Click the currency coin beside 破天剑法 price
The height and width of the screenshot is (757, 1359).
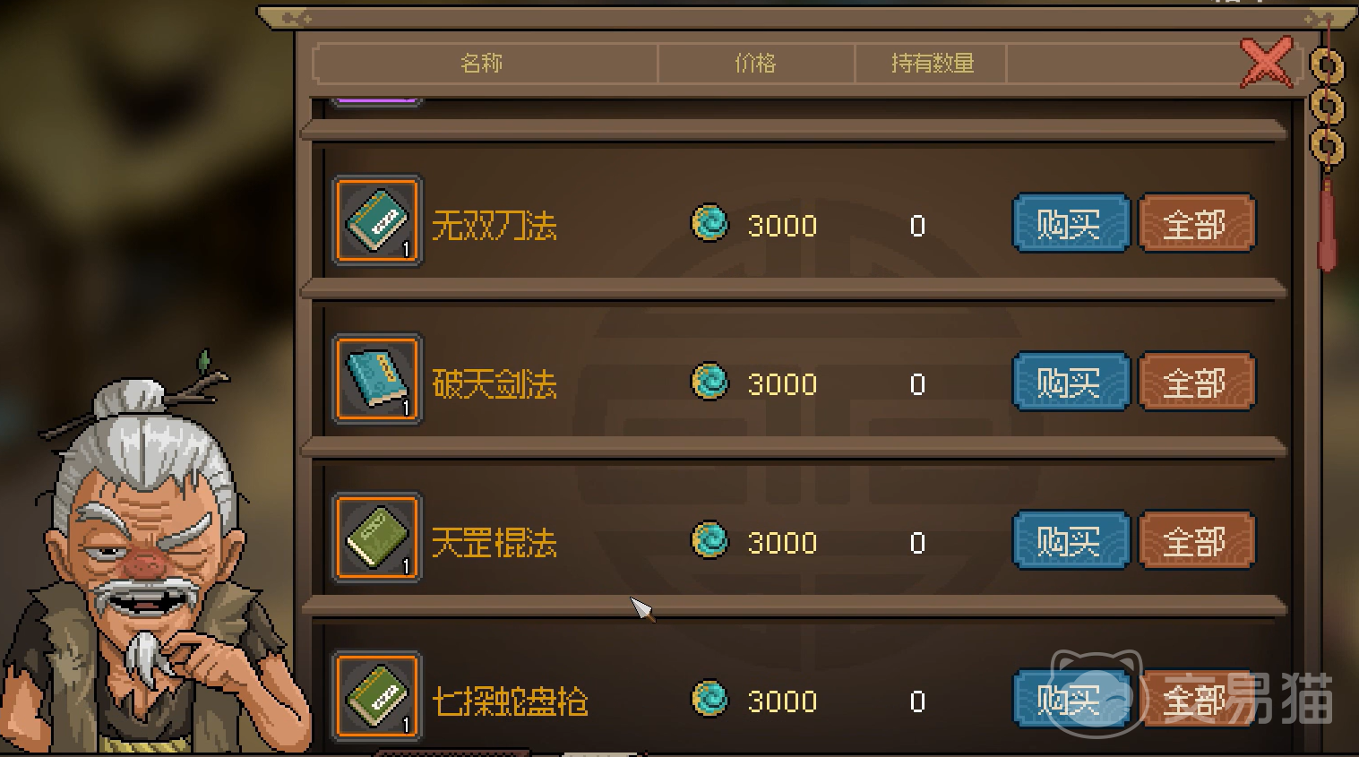click(710, 382)
